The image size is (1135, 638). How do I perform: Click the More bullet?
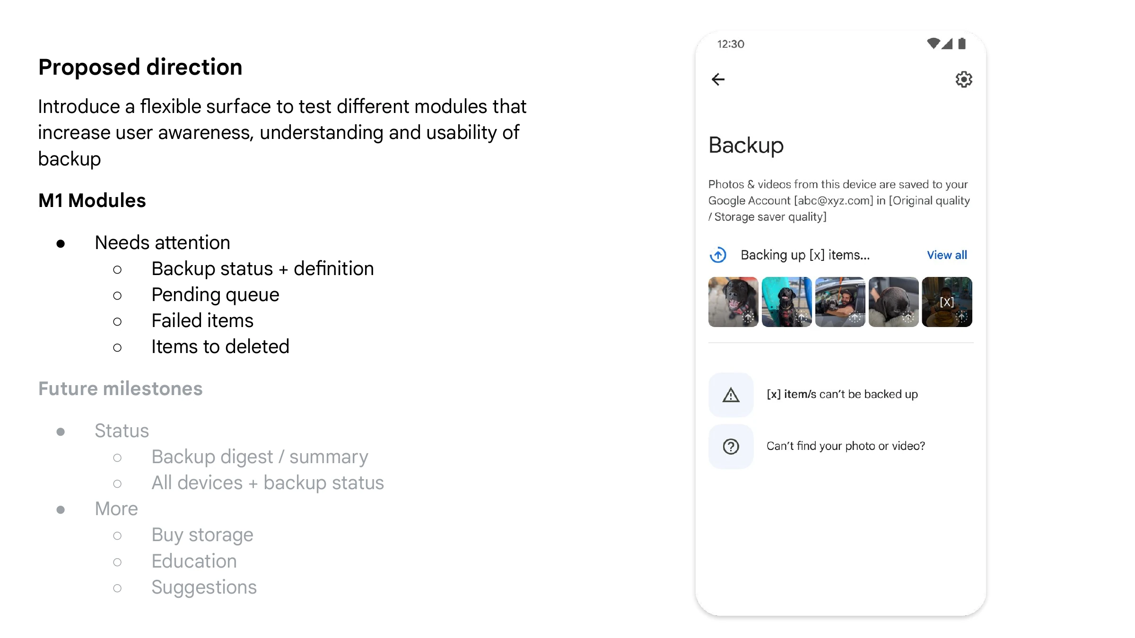click(x=116, y=509)
